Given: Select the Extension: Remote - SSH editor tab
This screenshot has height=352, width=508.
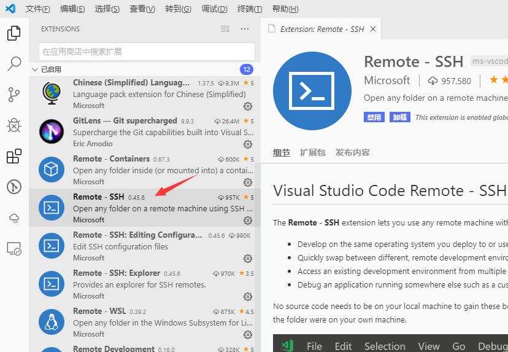Looking at the screenshot, I should tap(321, 29).
